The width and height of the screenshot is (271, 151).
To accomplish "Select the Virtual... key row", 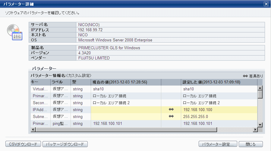I will click(144, 89).
